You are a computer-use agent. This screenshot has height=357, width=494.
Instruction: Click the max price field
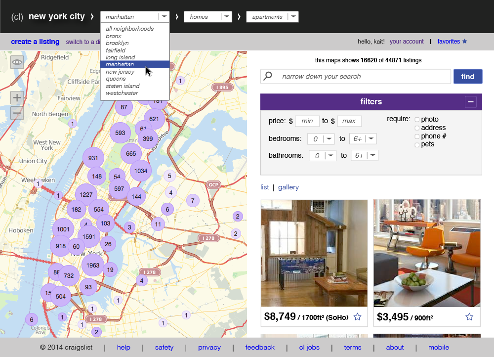(x=349, y=121)
